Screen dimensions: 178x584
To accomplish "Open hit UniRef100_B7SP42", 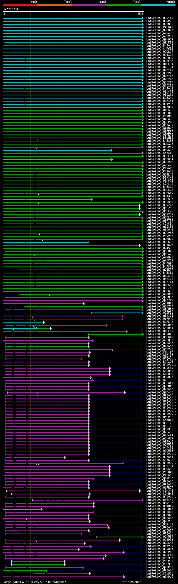I will [x=160, y=552].
